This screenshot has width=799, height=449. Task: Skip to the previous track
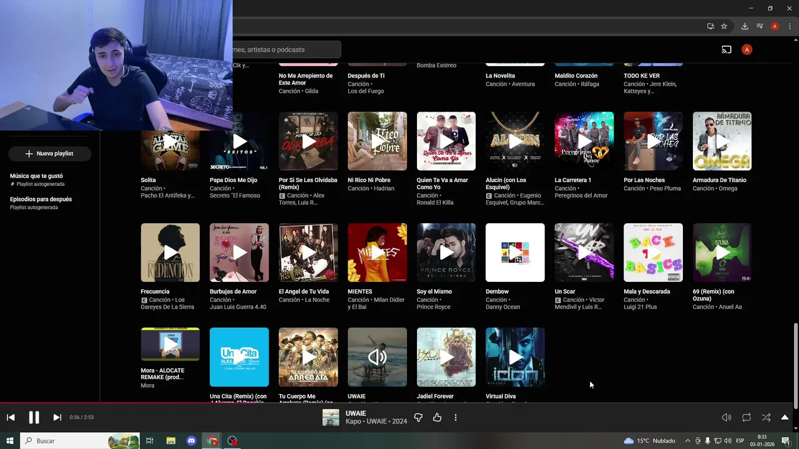pos(11,417)
